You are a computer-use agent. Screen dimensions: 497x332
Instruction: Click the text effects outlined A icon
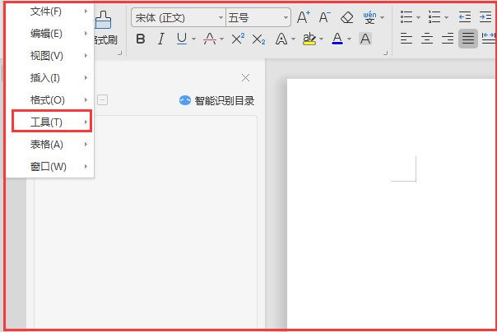[281, 39]
